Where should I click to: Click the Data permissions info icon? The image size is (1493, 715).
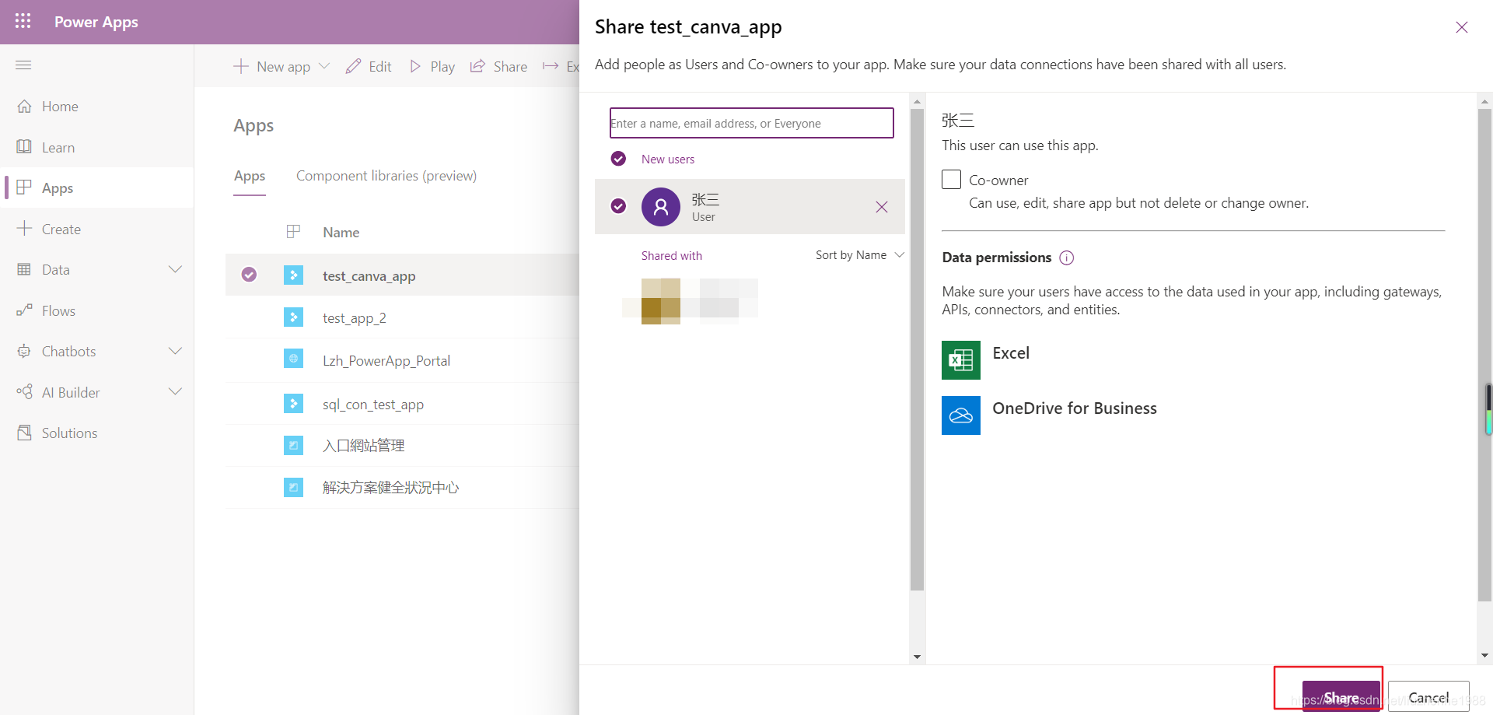coord(1067,258)
